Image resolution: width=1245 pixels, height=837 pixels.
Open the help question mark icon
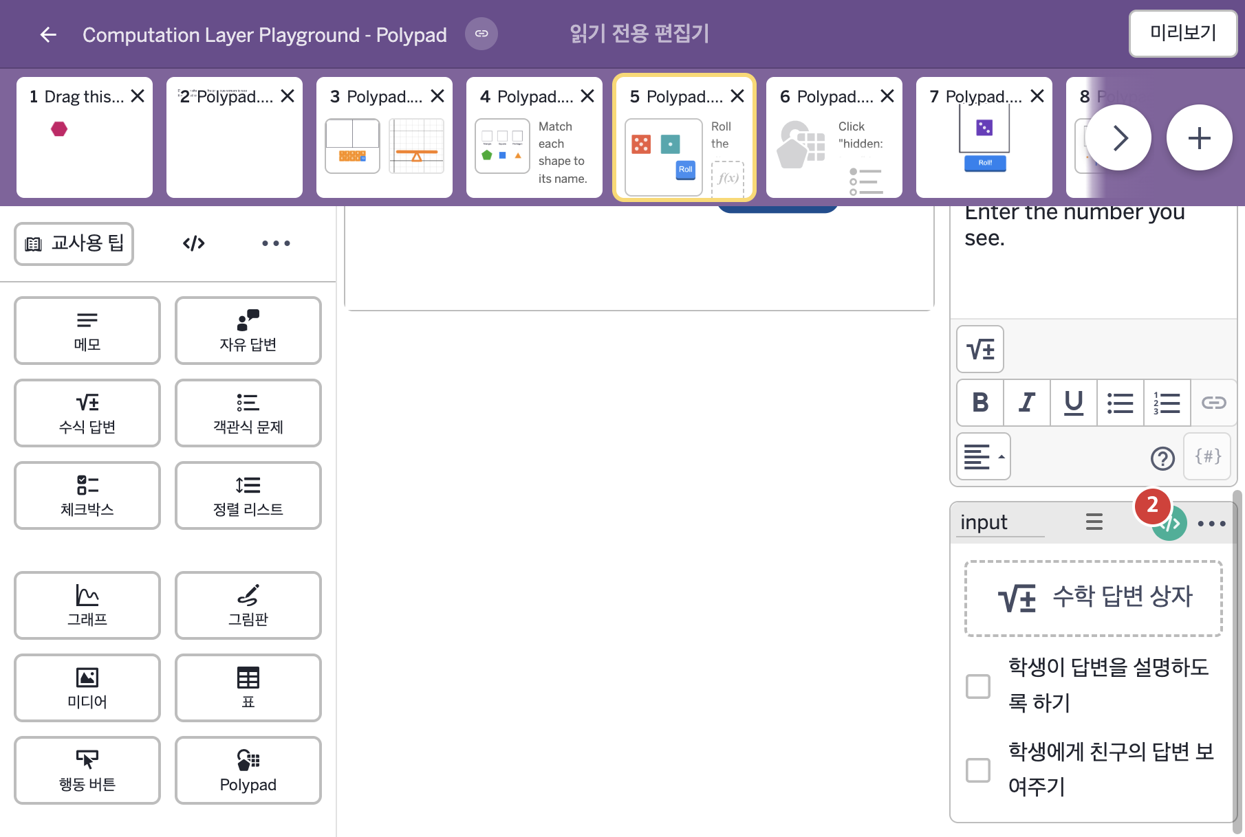click(1162, 458)
